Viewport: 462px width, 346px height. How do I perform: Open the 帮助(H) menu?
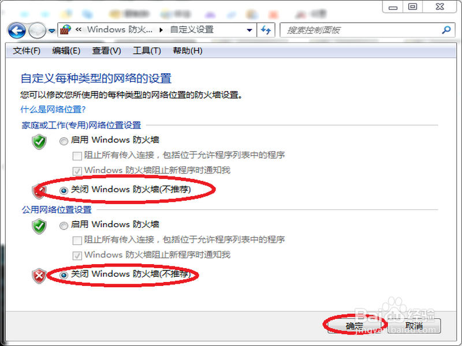[188, 51]
